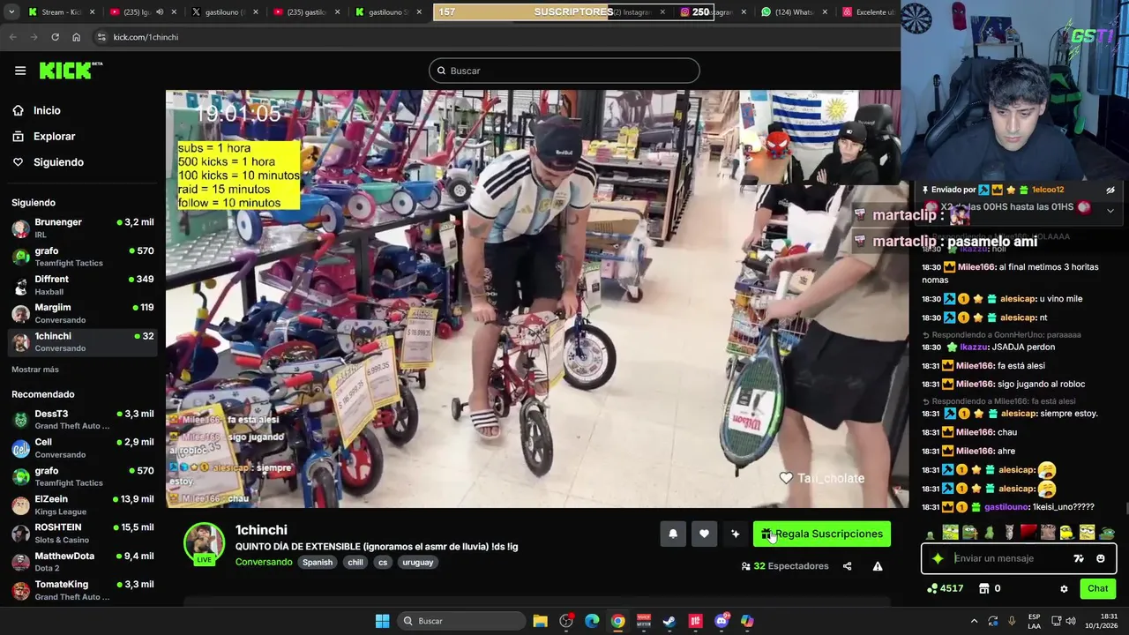The height and width of the screenshot is (635, 1129).
Task: Select the minion emote in quick emote row
Action: coord(1067,533)
